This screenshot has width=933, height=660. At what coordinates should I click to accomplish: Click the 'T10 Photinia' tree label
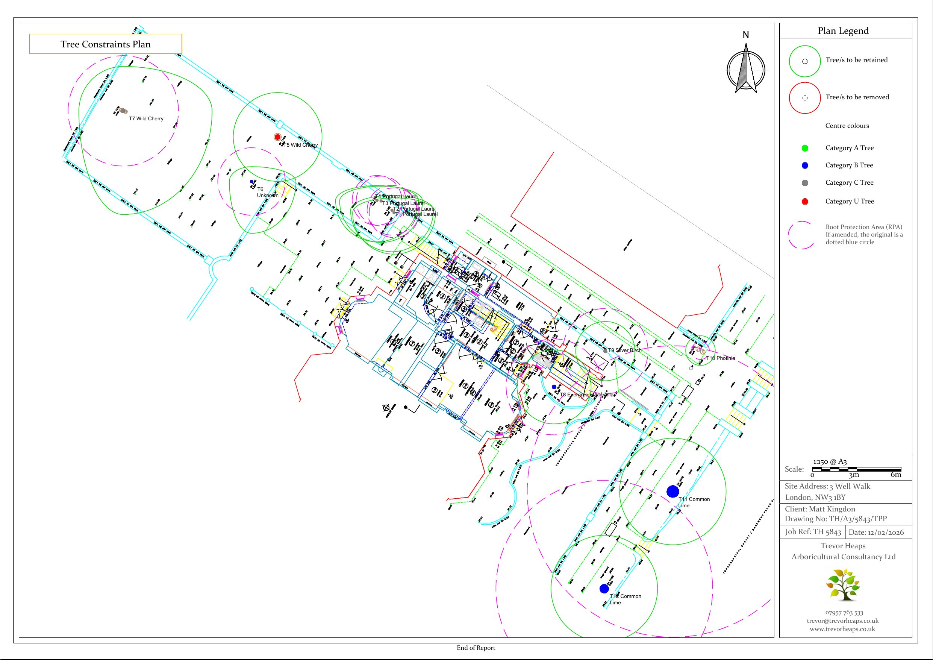pyautogui.click(x=721, y=358)
